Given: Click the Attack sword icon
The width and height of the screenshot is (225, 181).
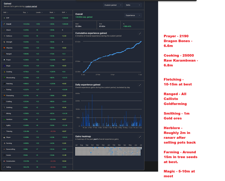Looking at the screenshot, I should coord(4,30).
